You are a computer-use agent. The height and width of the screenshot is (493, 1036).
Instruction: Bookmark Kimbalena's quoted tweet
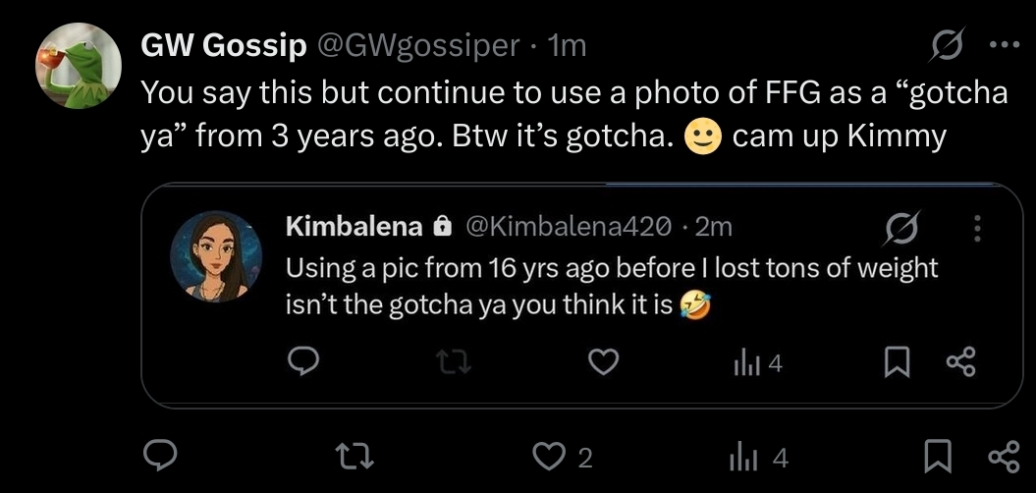click(x=895, y=364)
